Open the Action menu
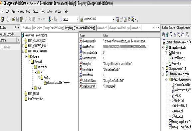The image size is (192, 131). pyautogui.click(x=50, y=12)
